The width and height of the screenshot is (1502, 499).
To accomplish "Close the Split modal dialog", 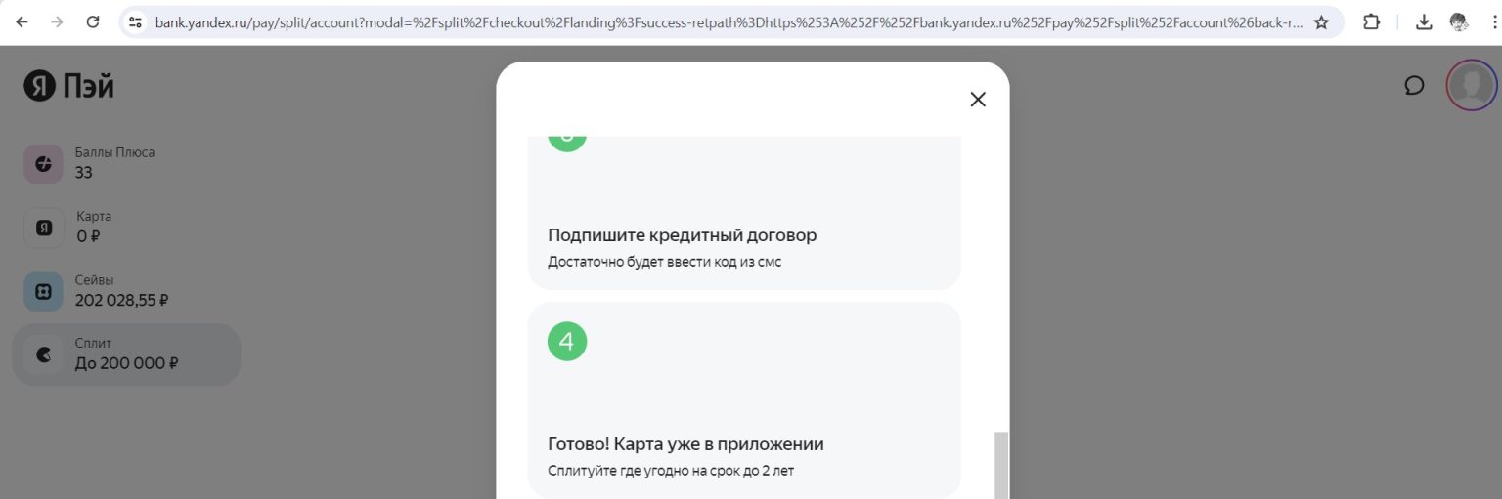I will (x=977, y=100).
